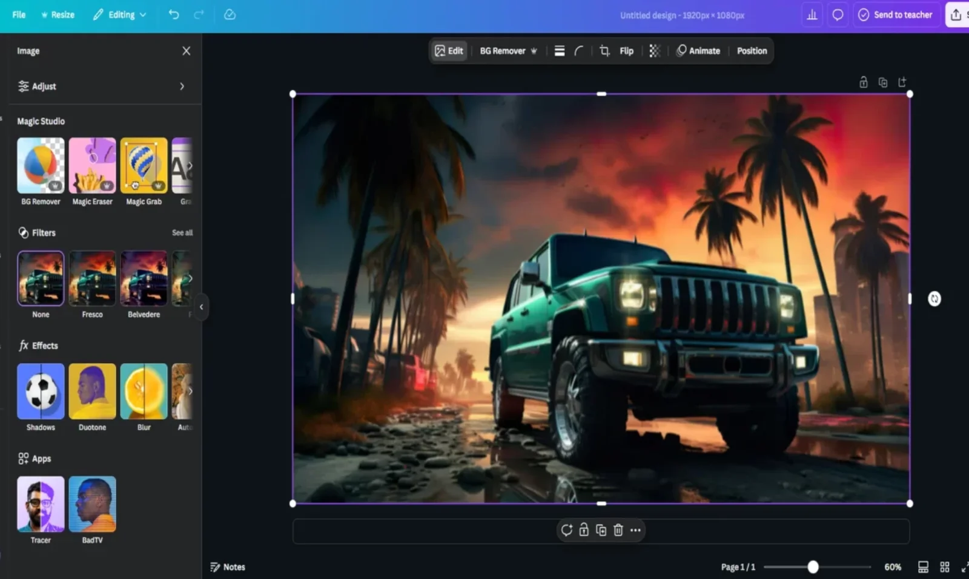Click the crop tool icon

(x=604, y=51)
